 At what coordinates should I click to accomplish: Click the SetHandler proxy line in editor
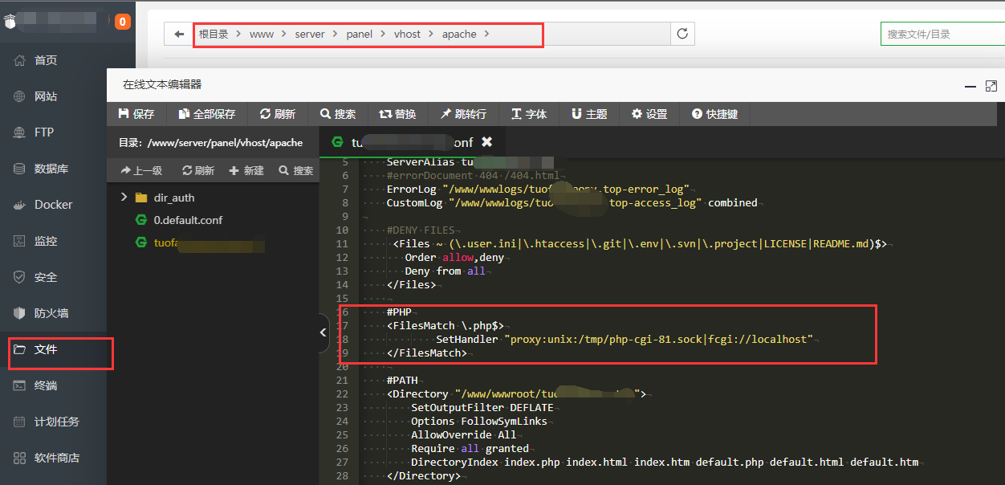625,339
